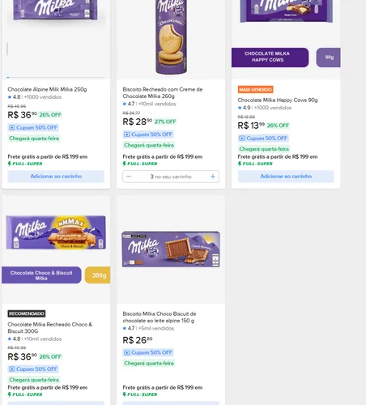Click the plus icon in the cart stepper
The image size is (366, 405).
213,177
